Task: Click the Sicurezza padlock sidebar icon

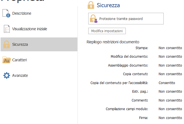Action: pos(6,44)
